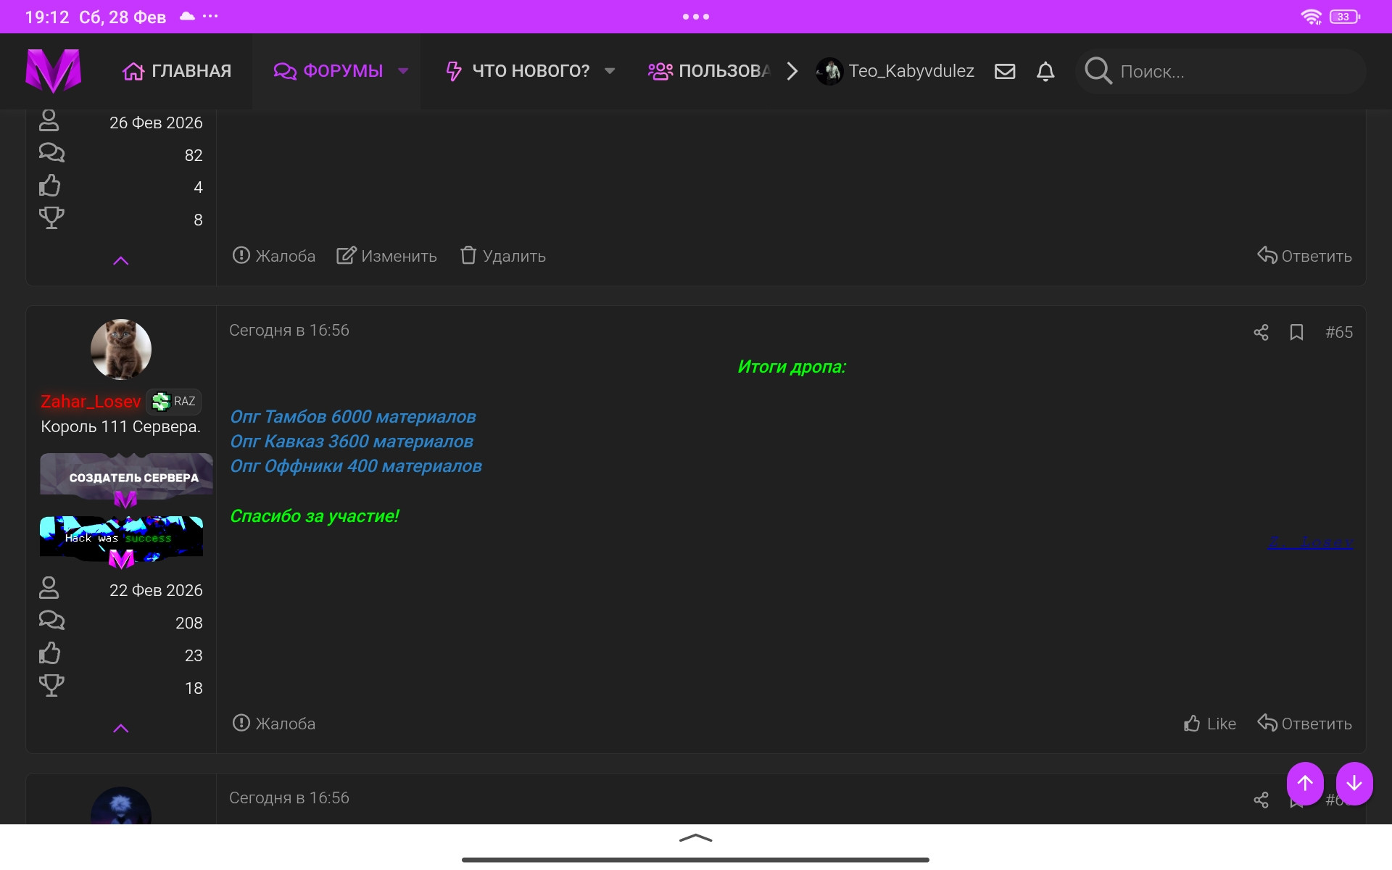Screen dimensions: 1392x870
Task: Click Изменить to edit the post
Action: 387,256
